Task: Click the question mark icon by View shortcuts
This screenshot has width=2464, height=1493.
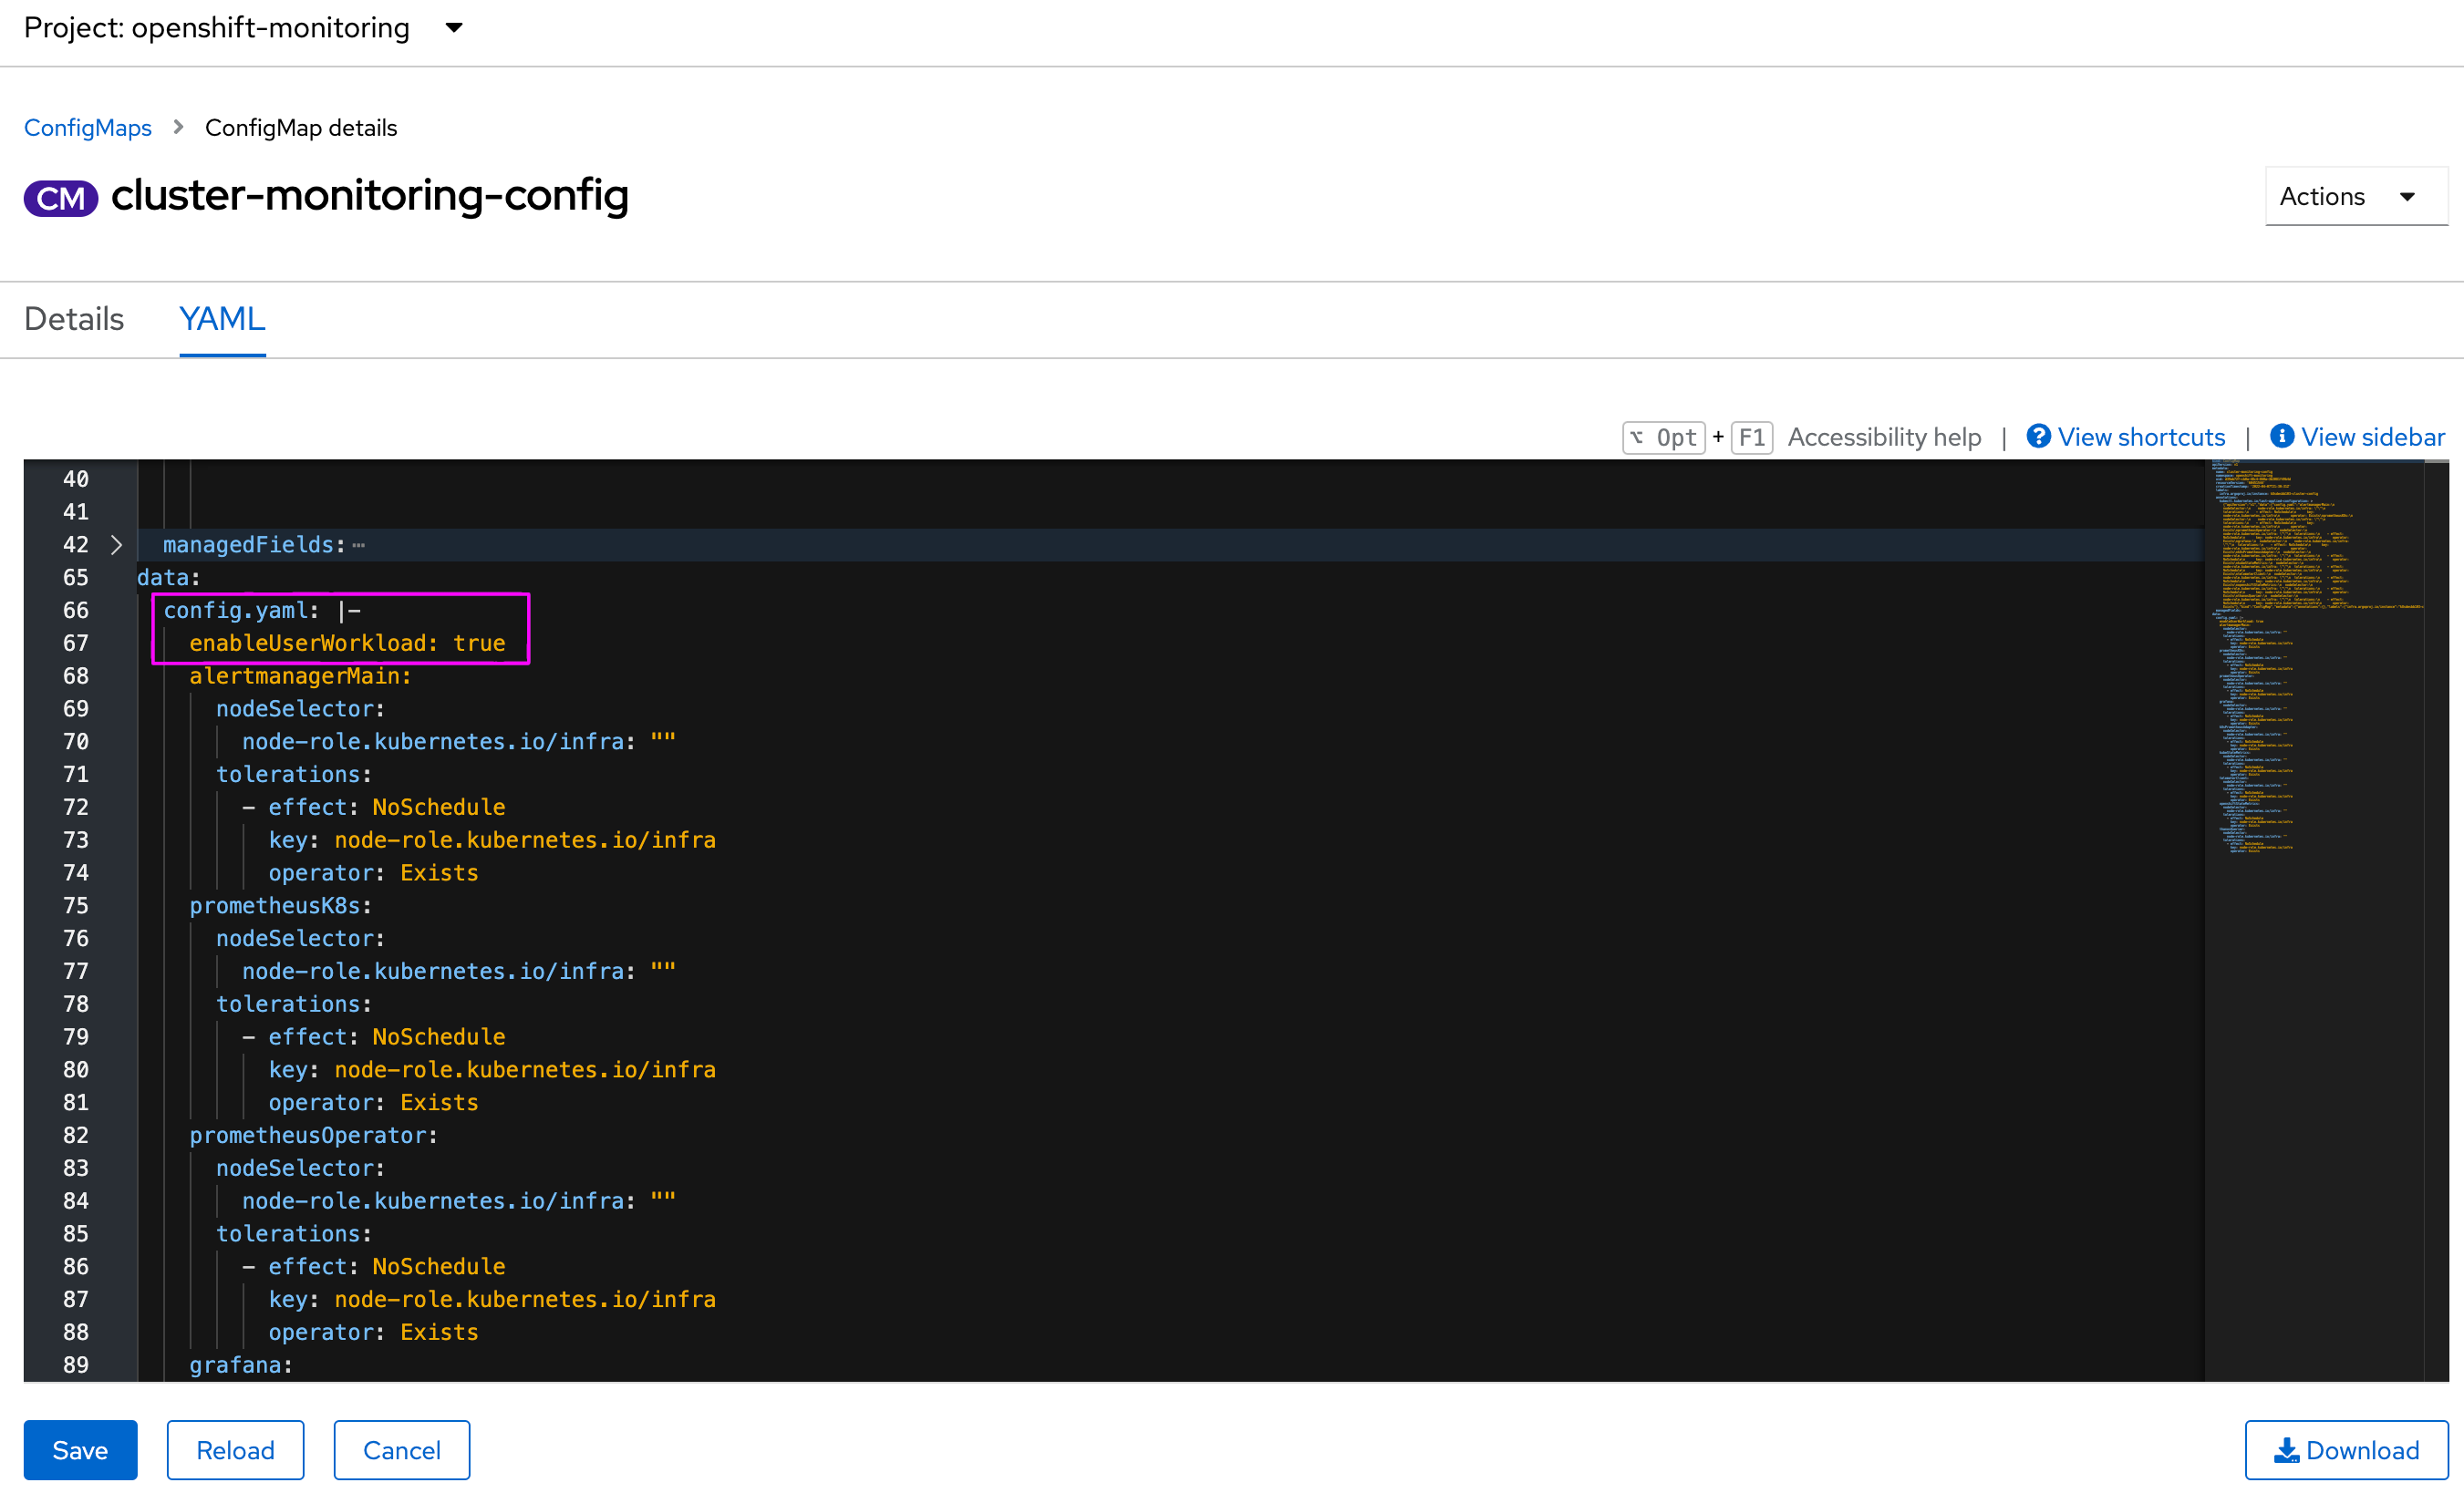Action: click(2037, 437)
